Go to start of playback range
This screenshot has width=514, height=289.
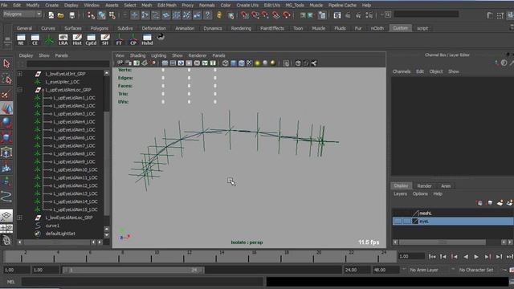click(432, 257)
